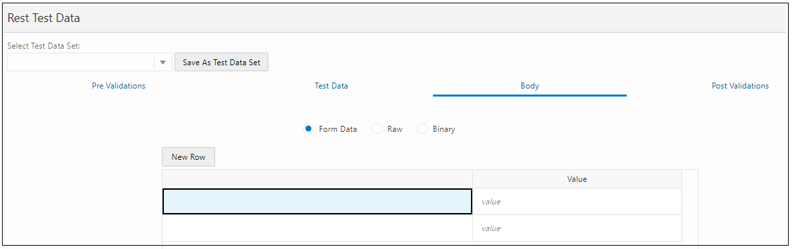Open the Post Validations tab
The height and width of the screenshot is (249, 792).
coord(740,86)
